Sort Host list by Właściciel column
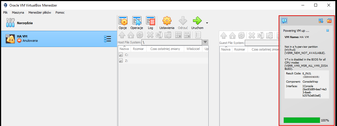Image resolution: width=337 pixels, height=126 pixels. tap(193, 49)
